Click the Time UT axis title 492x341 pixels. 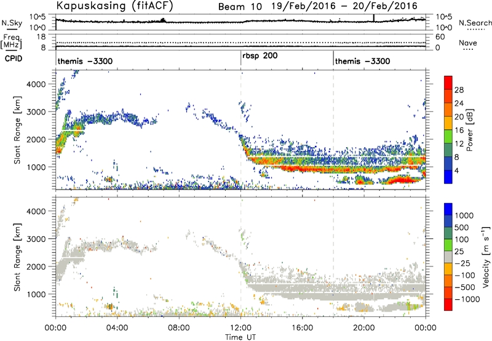[x=240, y=337]
